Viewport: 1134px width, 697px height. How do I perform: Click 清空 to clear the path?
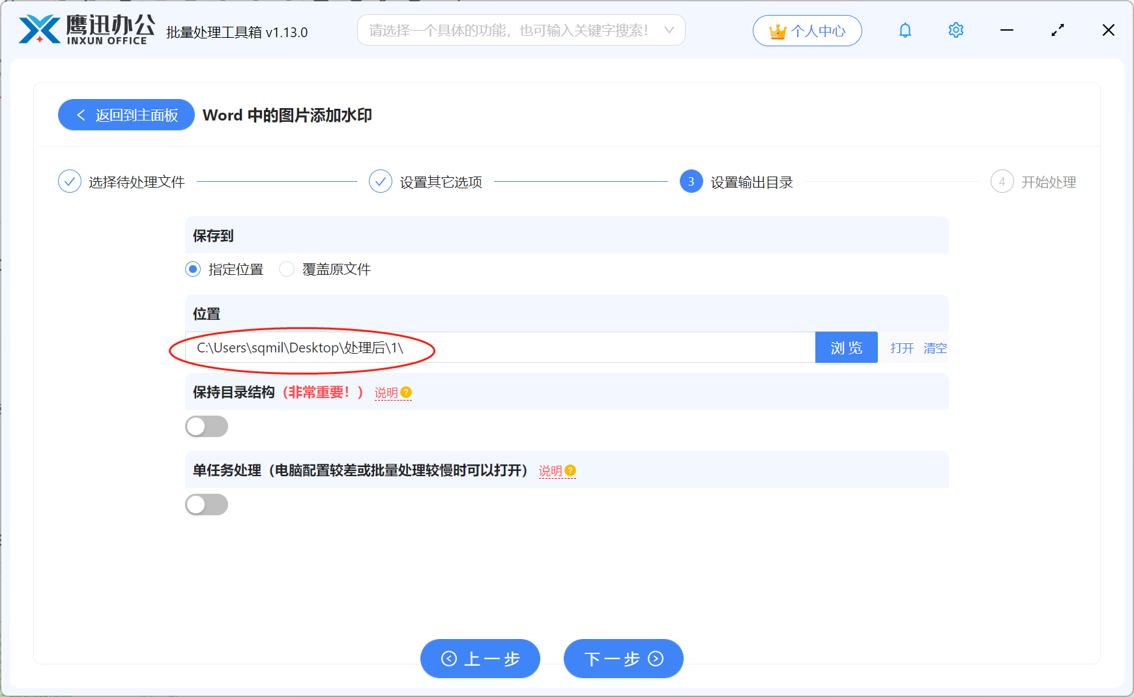935,348
